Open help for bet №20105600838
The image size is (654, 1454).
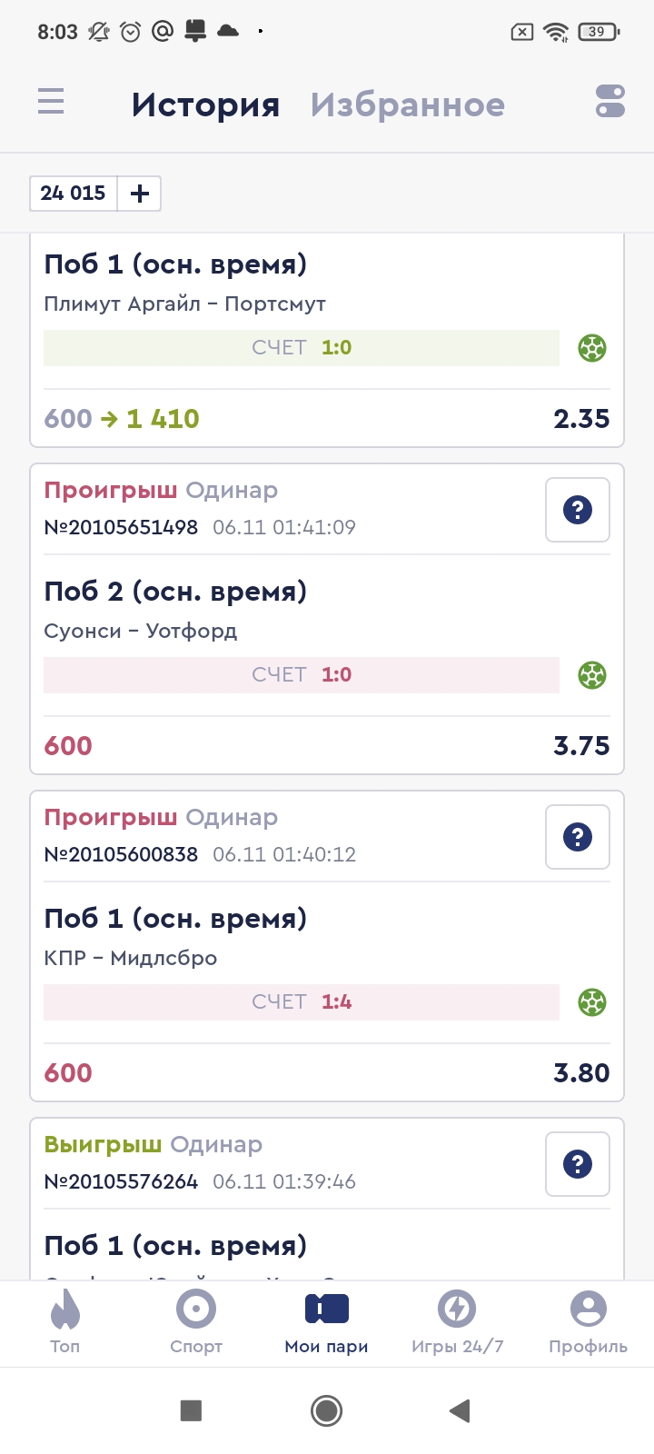tap(578, 837)
